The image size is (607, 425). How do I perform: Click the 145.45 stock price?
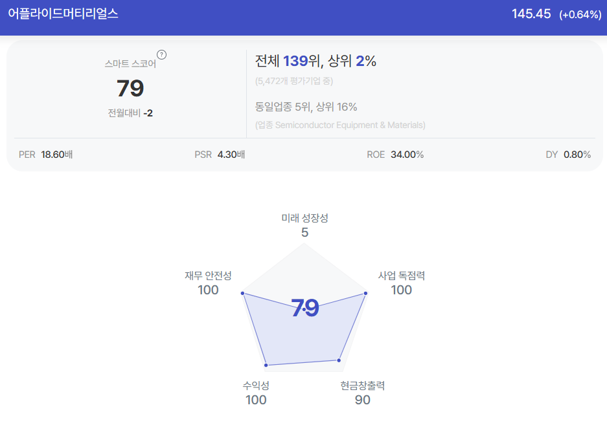[x=531, y=14]
